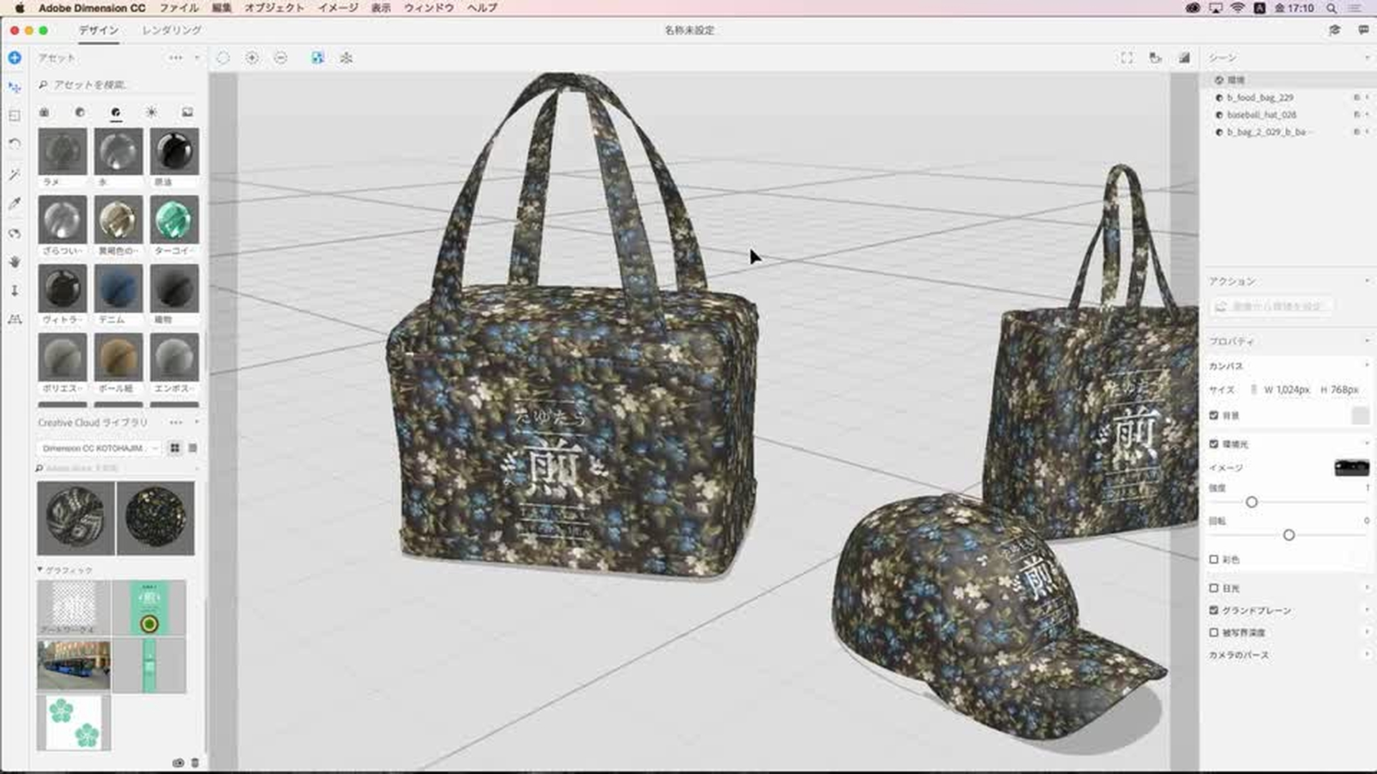The width and height of the screenshot is (1377, 774).
Task: Select the Orbit camera tool
Action: [x=14, y=234]
